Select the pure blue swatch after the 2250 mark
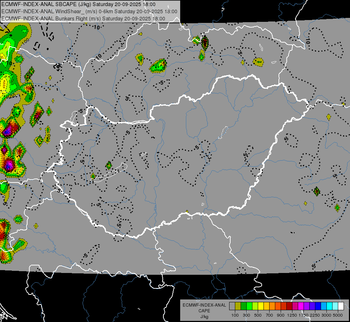The height and width of the screenshot is (322, 350). pos(318,306)
